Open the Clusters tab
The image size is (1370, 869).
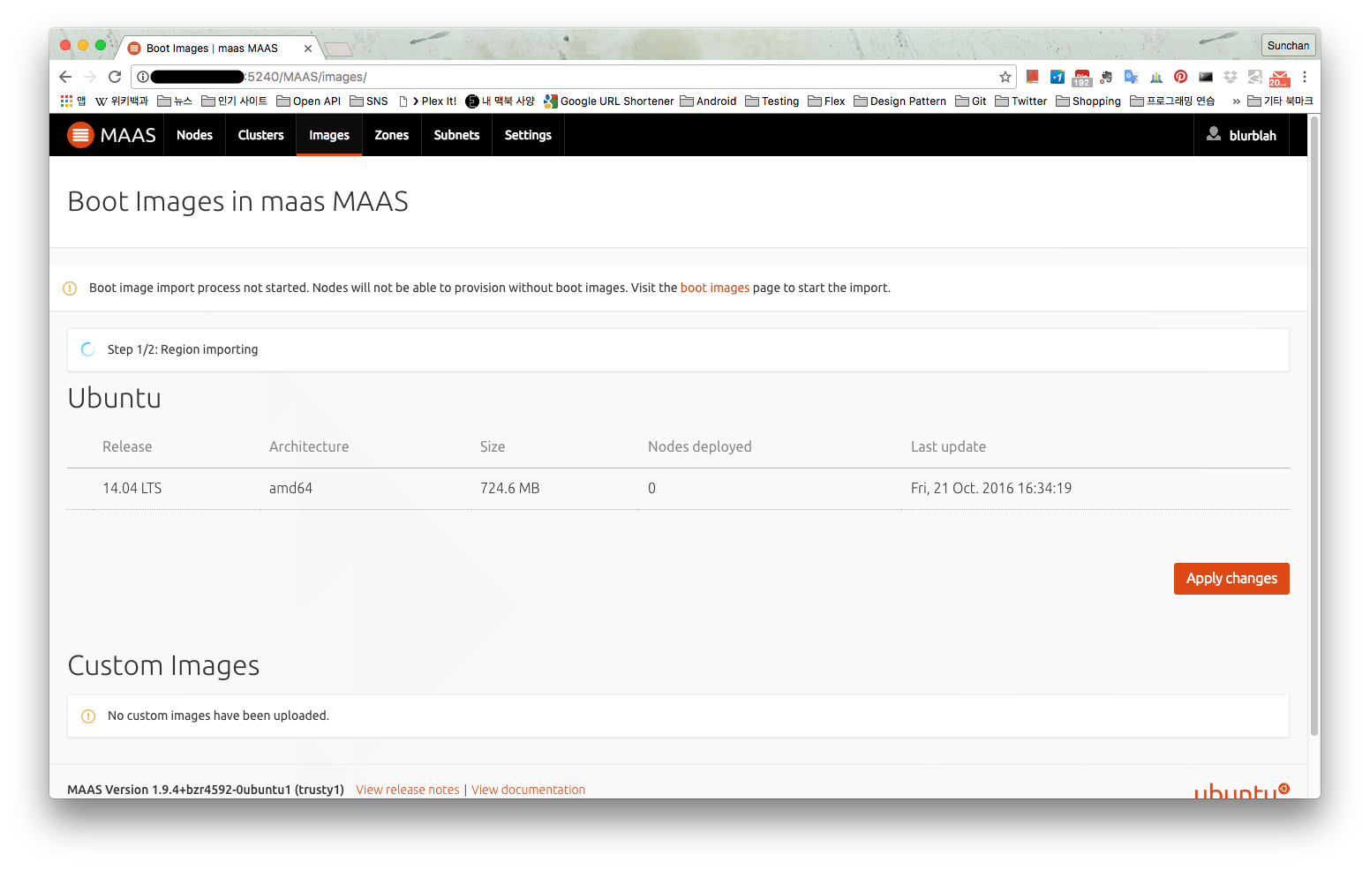tap(260, 135)
